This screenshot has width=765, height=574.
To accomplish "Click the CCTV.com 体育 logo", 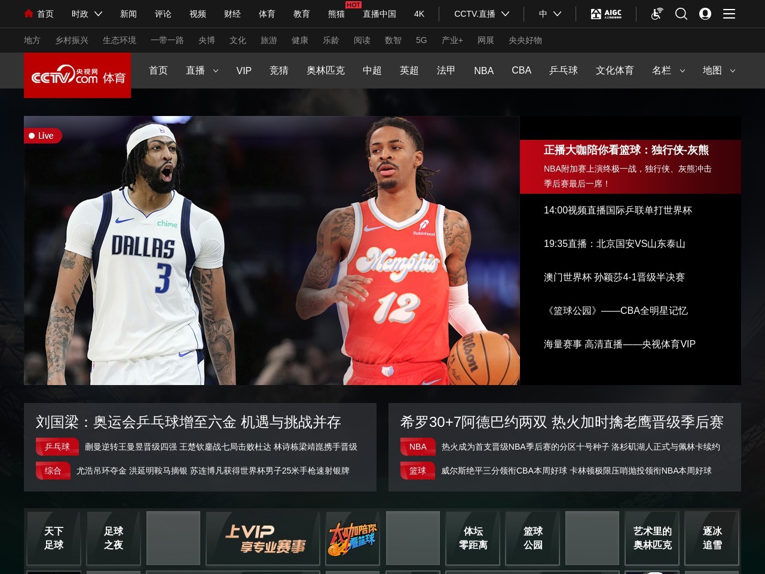I will [x=78, y=75].
